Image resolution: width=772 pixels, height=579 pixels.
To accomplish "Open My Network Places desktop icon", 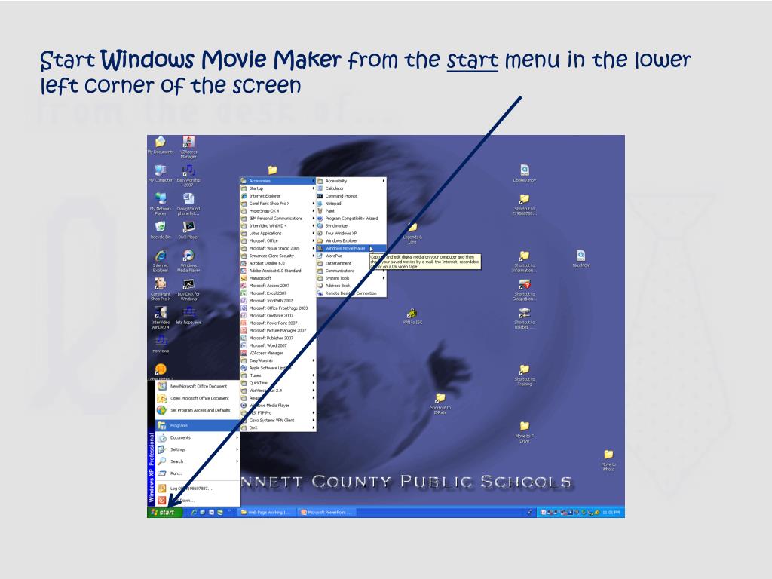I will (x=161, y=204).
